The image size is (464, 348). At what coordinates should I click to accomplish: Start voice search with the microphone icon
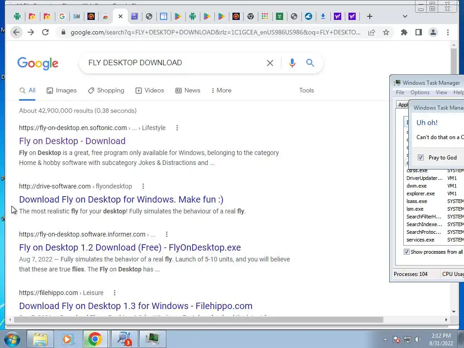tap(292, 63)
